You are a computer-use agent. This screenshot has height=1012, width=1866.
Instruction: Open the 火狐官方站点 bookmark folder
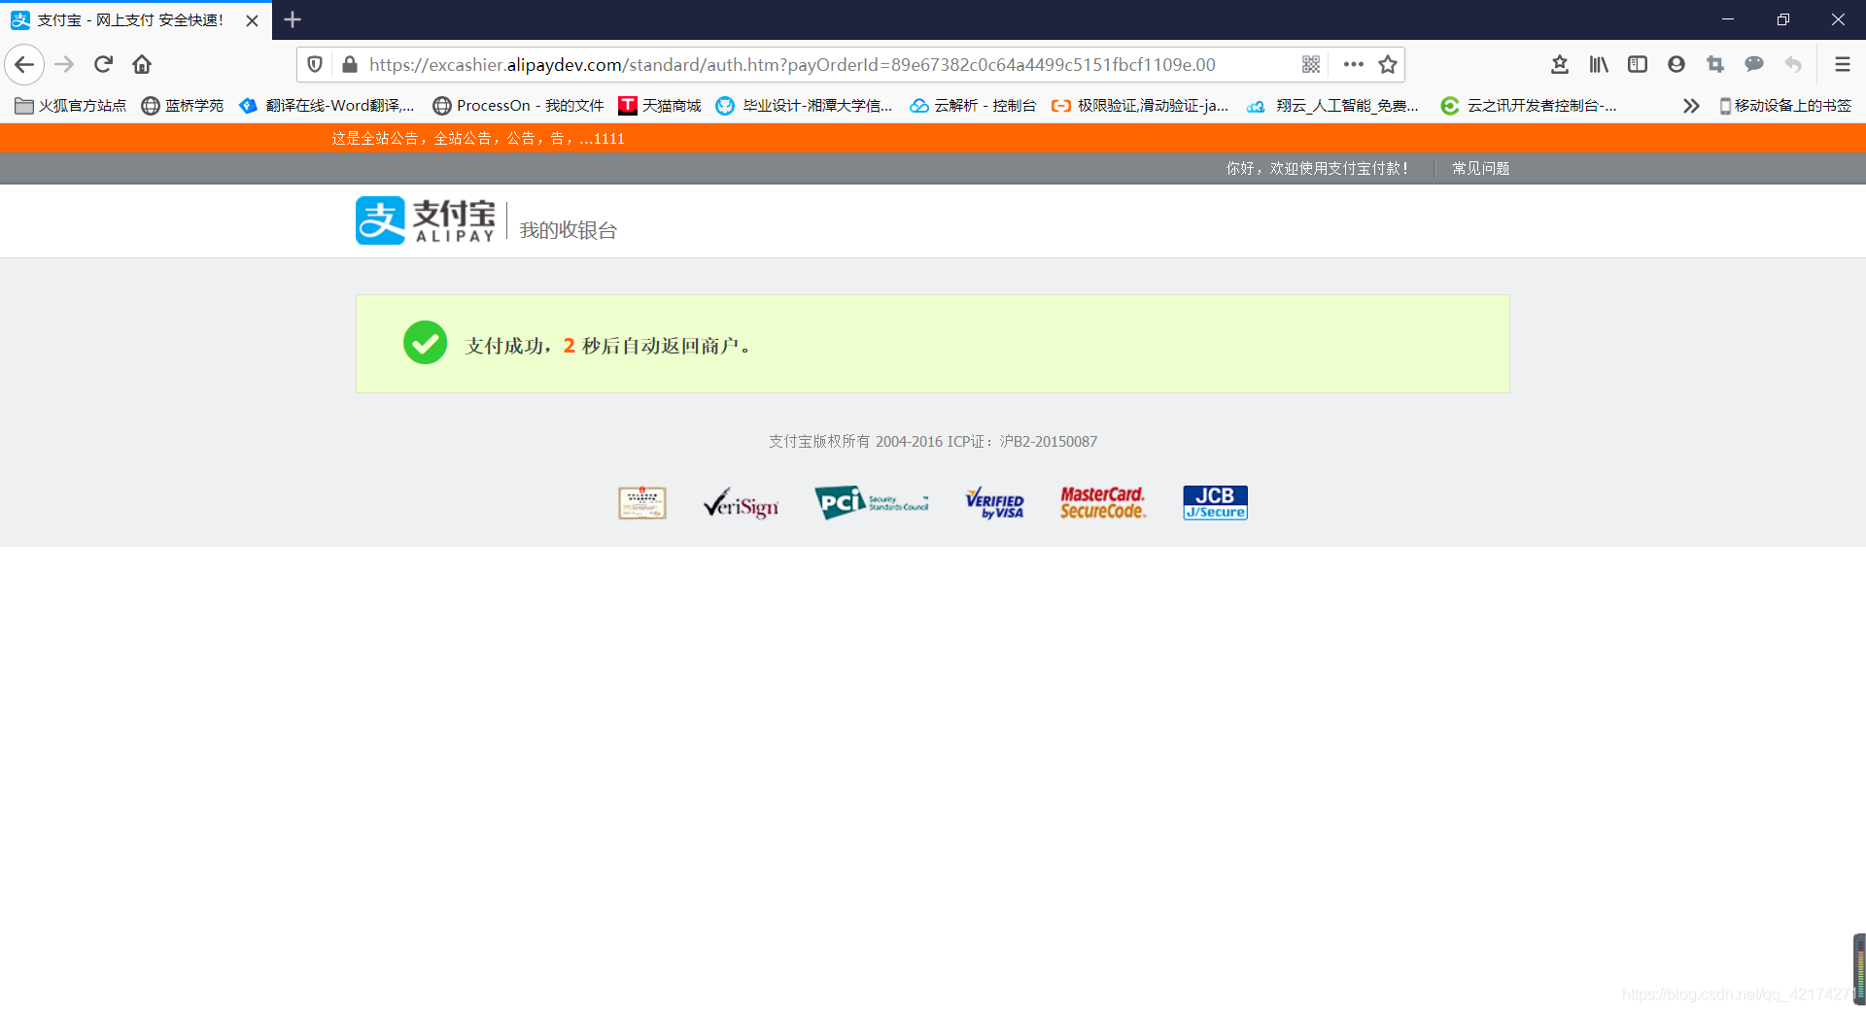point(71,106)
